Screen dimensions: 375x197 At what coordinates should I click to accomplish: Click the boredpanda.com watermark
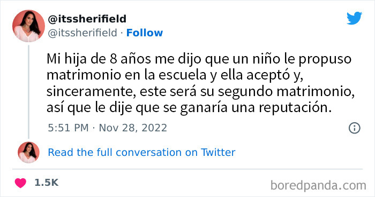click(x=318, y=186)
